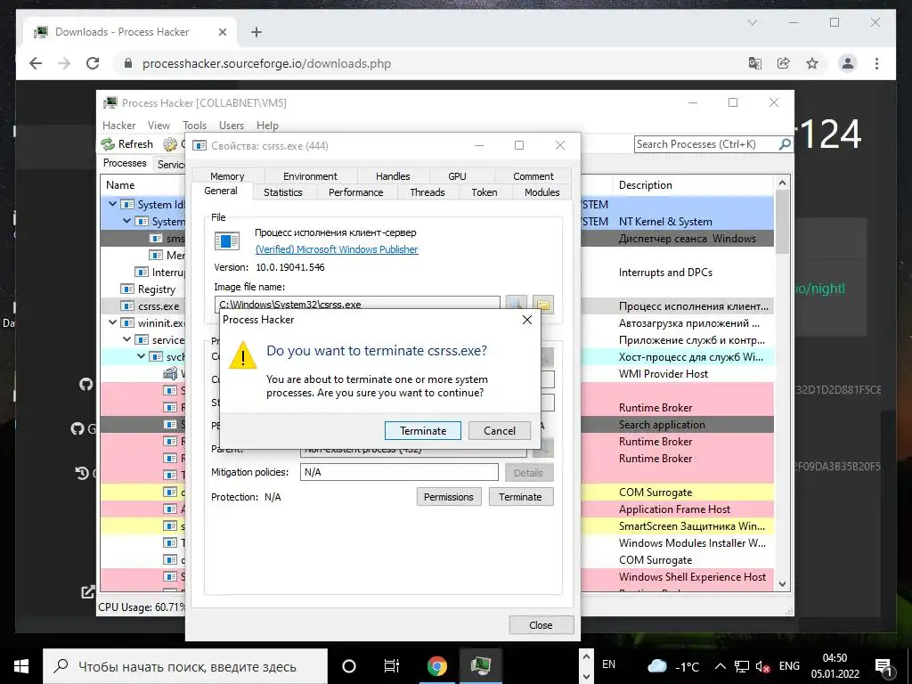
Task: Open the Hacker menu
Action: pyautogui.click(x=118, y=126)
